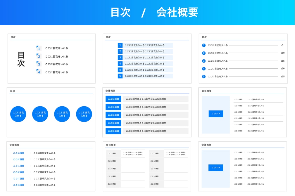The width and height of the screenshot is (295, 196).
Task: Select the folded-corner number 4 icon
Action: pos(39,72)
